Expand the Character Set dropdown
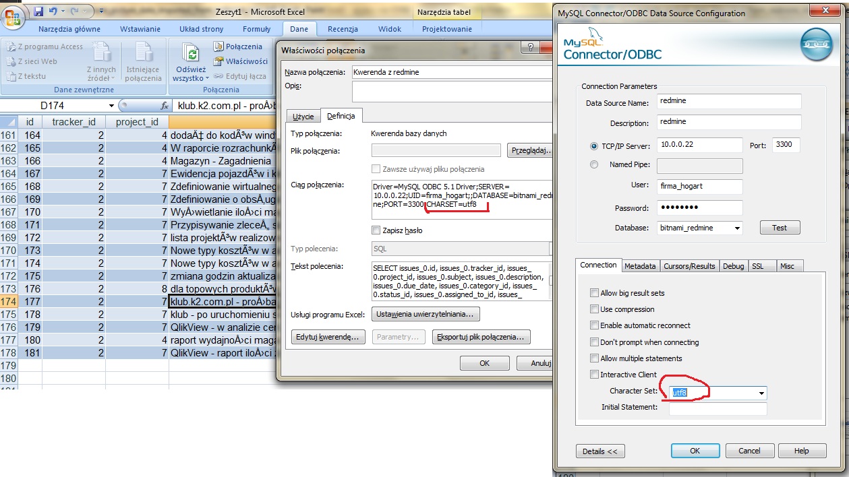Viewport: 849px width, 477px height. [x=761, y=393]
